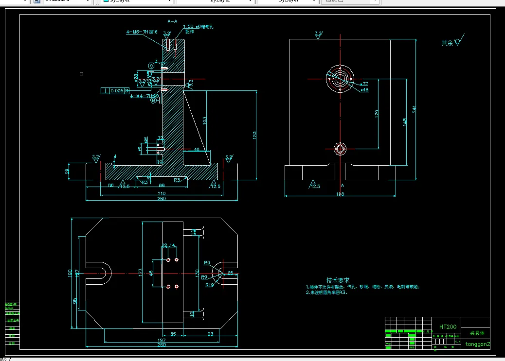Pick the left U-shaped slot in the top view

coord(98,273)
